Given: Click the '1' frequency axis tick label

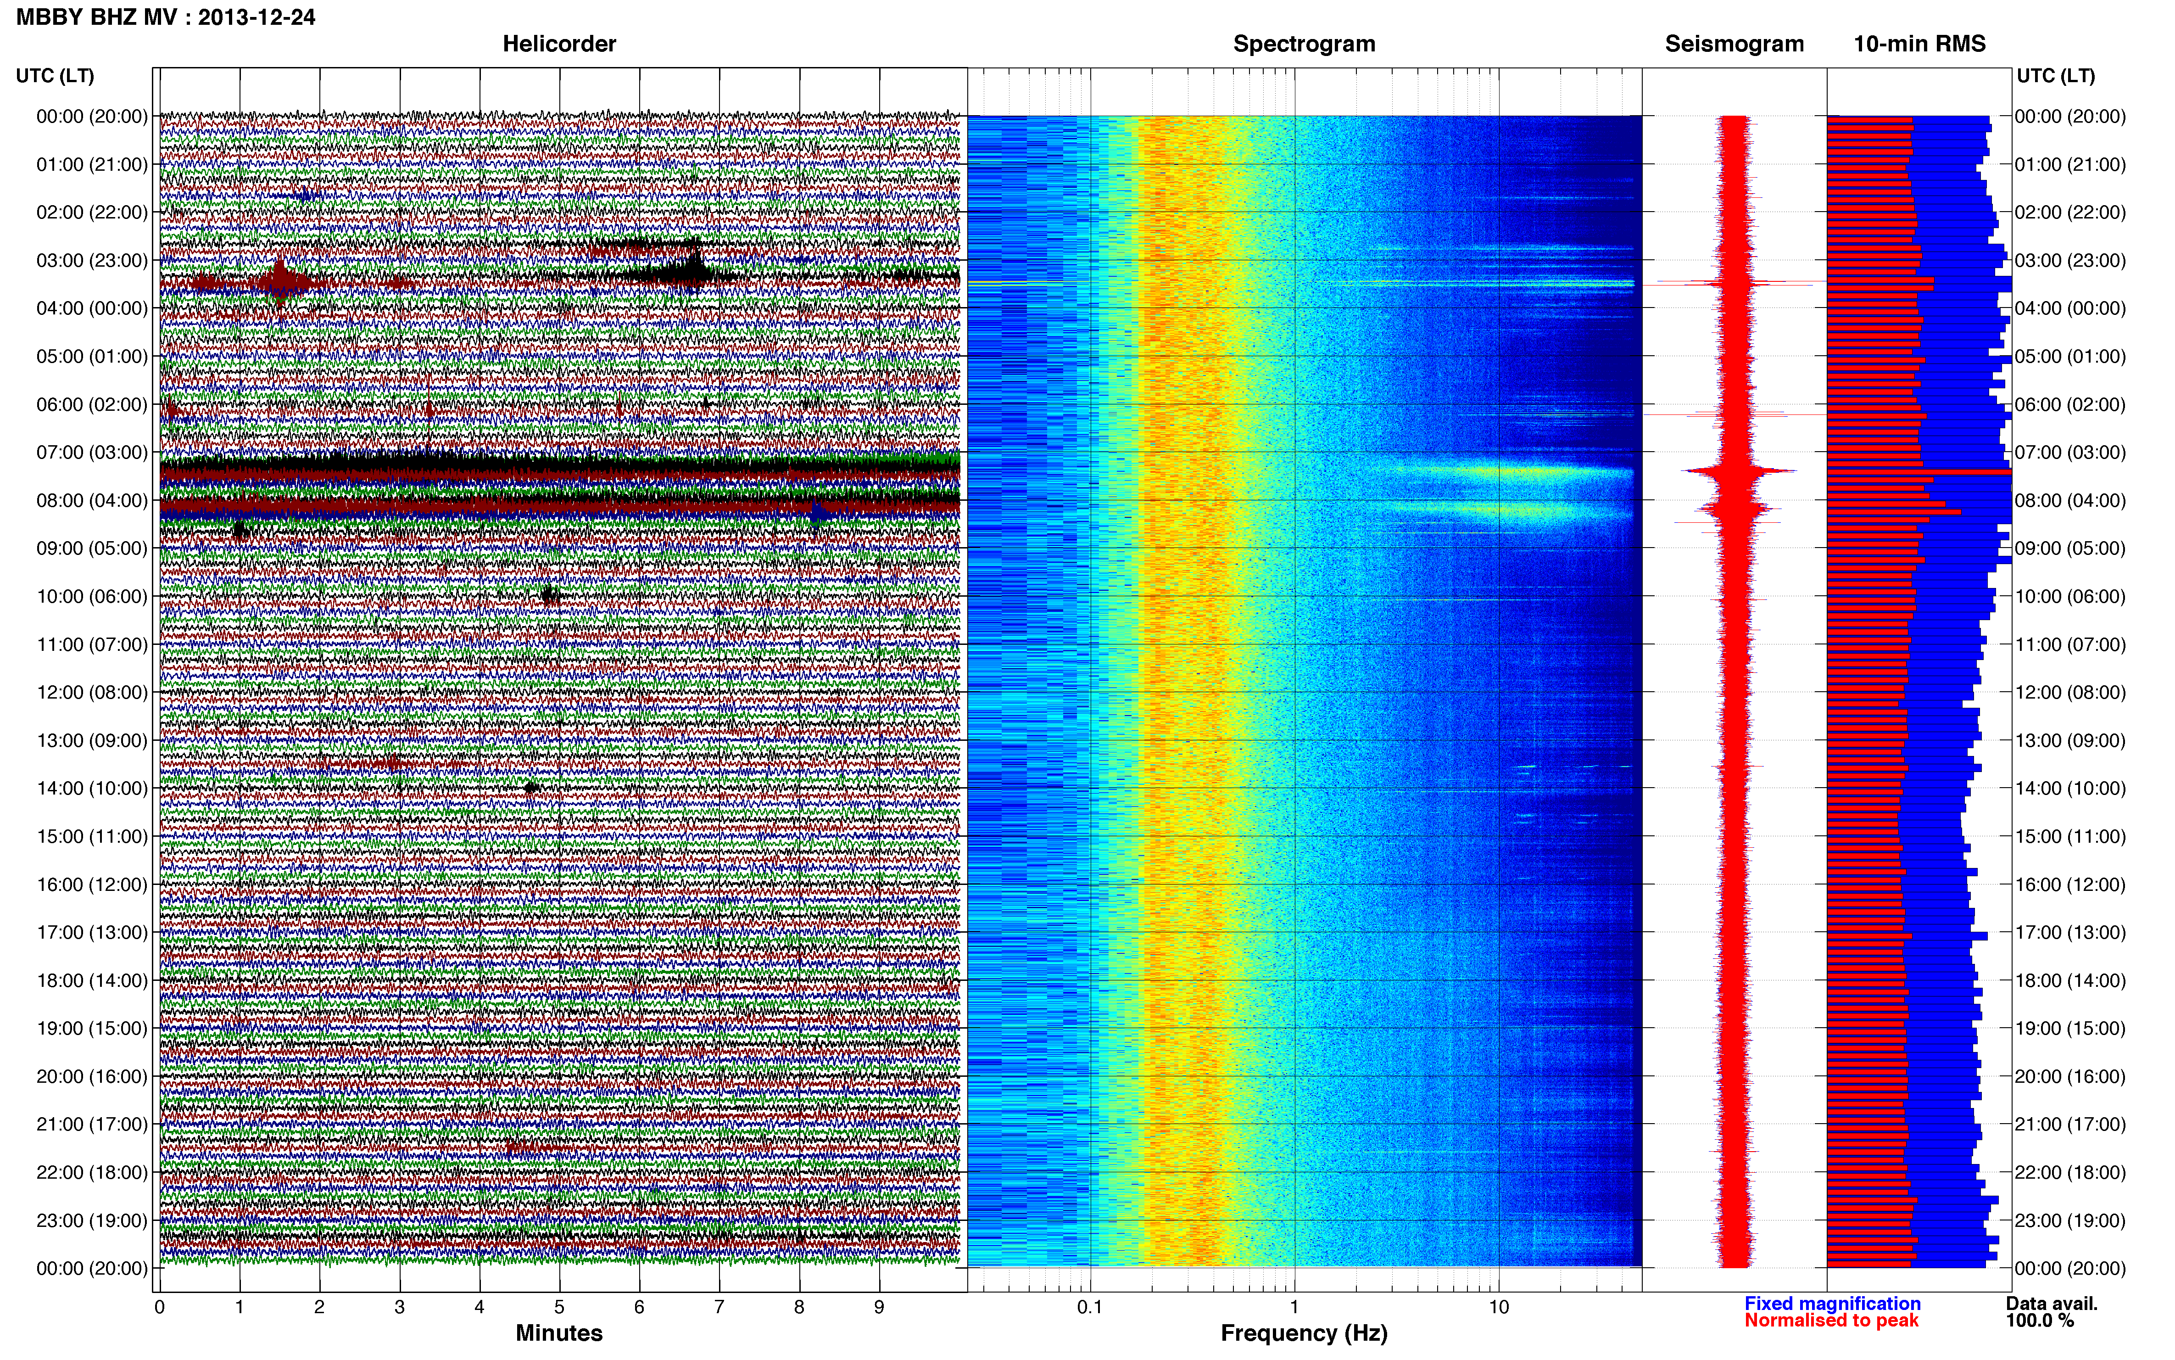Looking at the screenshot, I should pyautogui.click(x=1294, y=1307).
